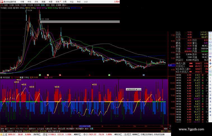This screenshot has height=136, width=212.
Task: Open the 行业 menu
Action: [x=72, y=2]
